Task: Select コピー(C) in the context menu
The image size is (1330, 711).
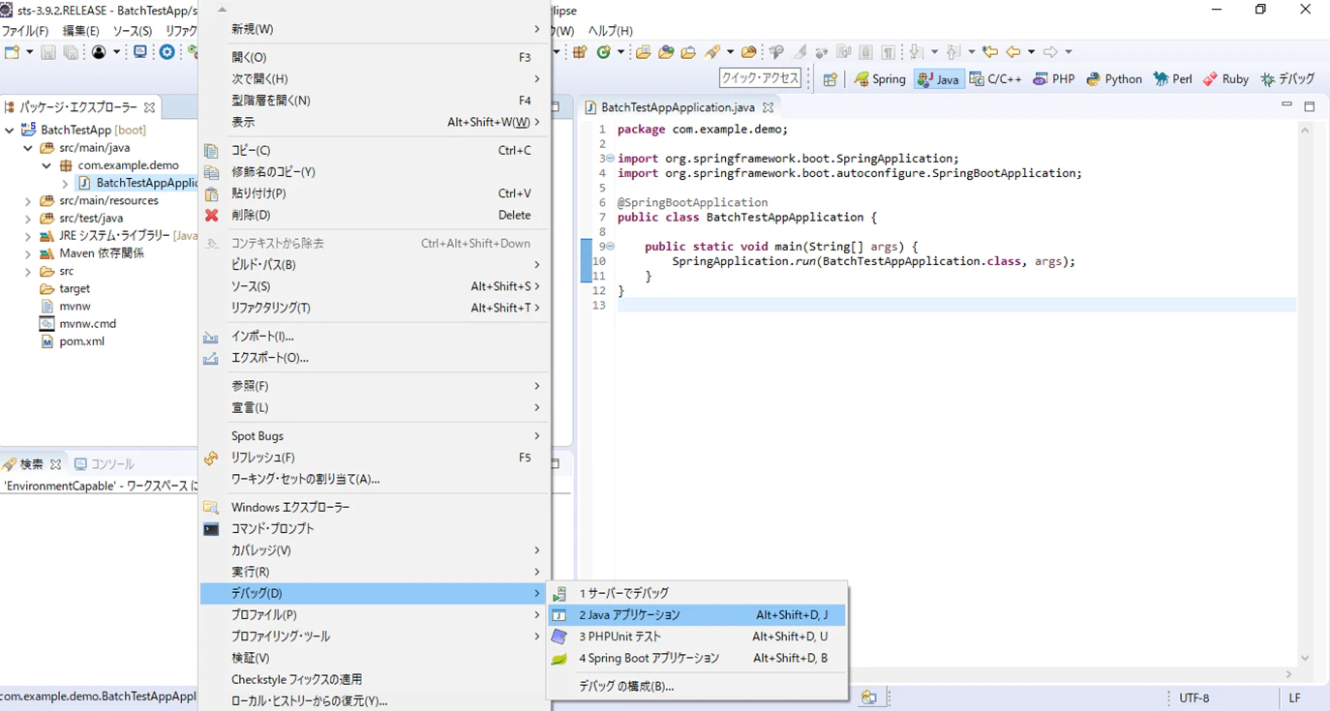Action: click(374, 151)
